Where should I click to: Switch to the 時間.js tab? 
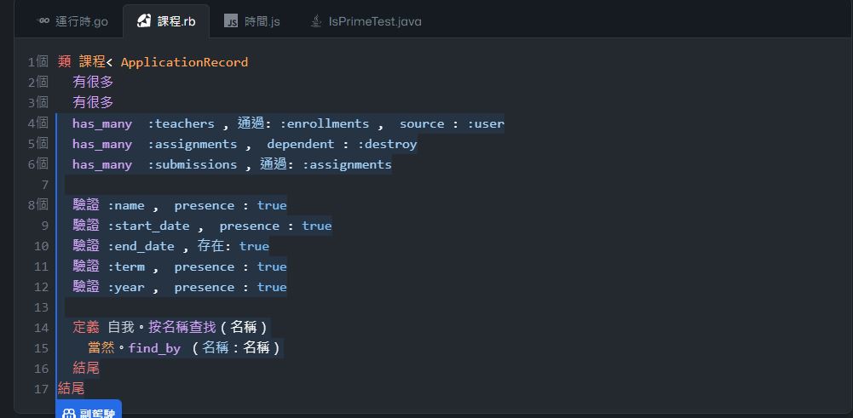pyautogui.click(x=252, y=21)
